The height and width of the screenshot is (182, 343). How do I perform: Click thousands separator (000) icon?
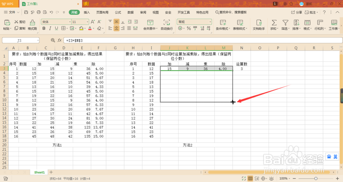tap(195, 28)
